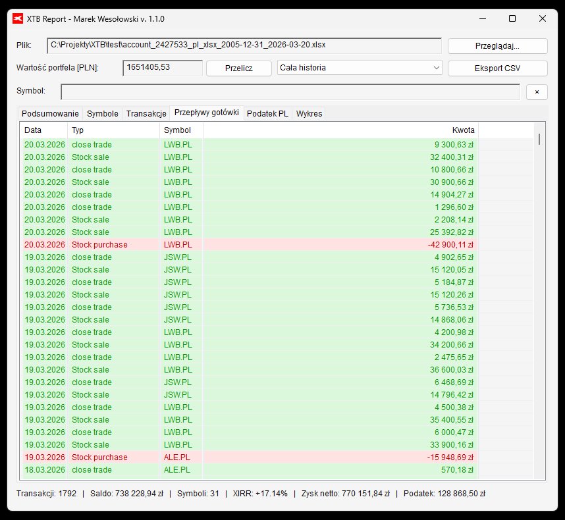The image size is (565, 520).
Task: Select the row with amount 6 468,69 zł
Action: click(249, 382)
